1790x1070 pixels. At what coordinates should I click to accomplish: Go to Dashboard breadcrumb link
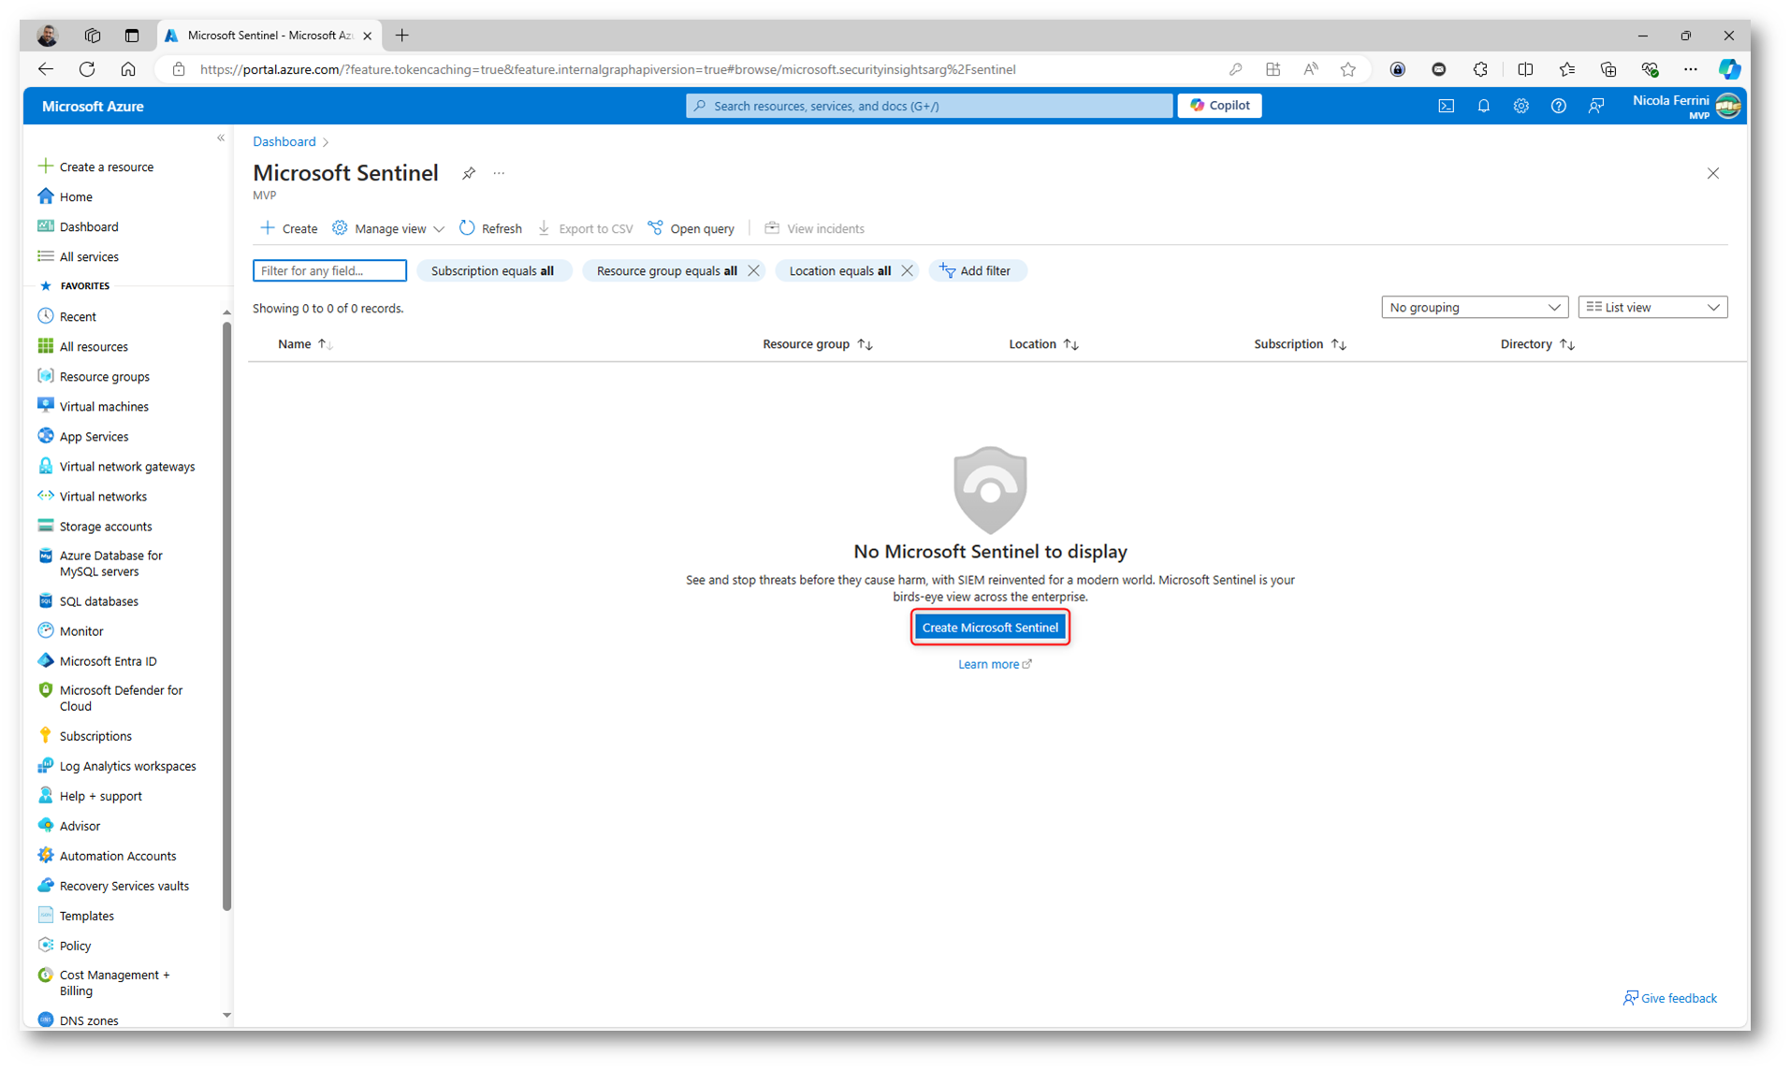284,141
